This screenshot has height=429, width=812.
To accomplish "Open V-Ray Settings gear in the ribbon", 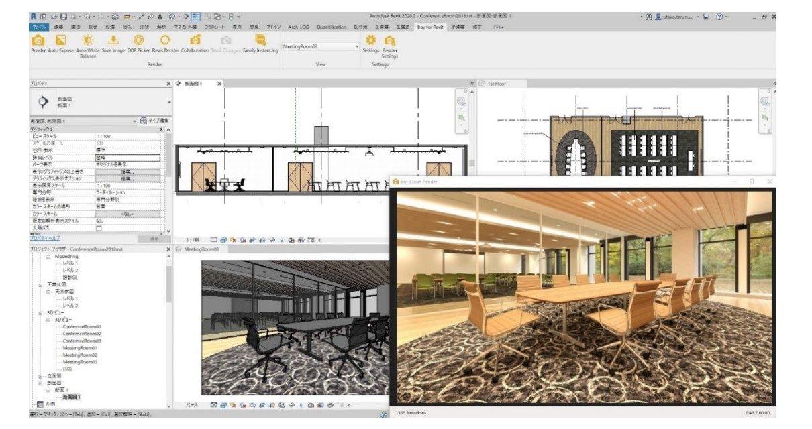I will point(370,41).
